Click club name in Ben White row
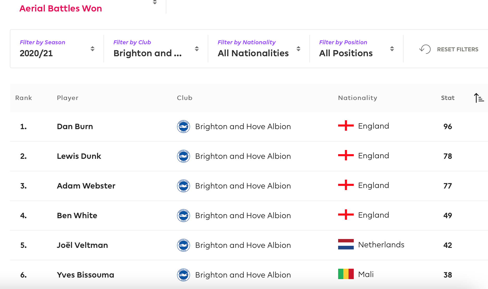Viewport: 488px width, 289px height. click(243, 216)
